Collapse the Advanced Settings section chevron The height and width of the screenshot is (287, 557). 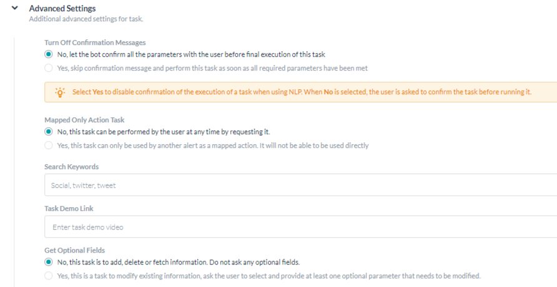pyautogui.click(x=14, y=8)
